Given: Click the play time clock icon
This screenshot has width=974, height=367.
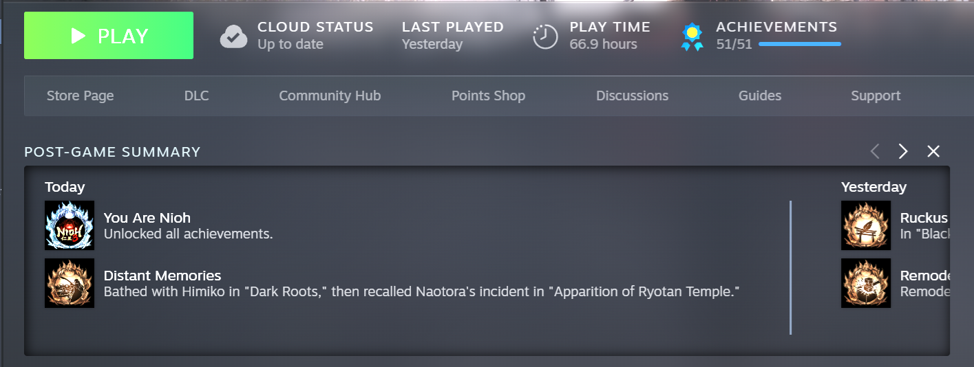Looking at the screenshot, I should pyautogui.click(x=545, y=36).
